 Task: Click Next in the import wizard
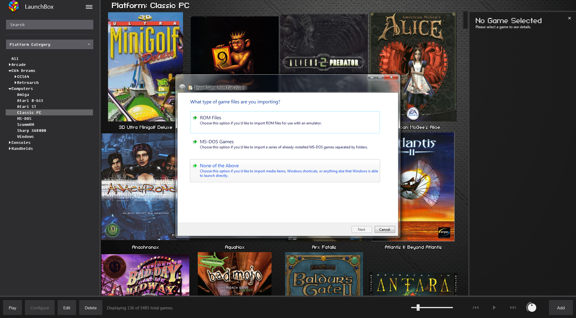[361, 230]
